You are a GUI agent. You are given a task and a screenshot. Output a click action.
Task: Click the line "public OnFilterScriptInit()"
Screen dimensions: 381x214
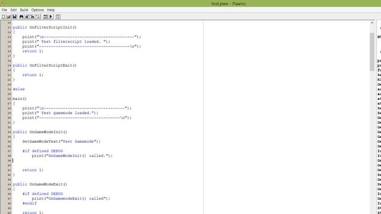pyautogui.click(x=45, y=27)
